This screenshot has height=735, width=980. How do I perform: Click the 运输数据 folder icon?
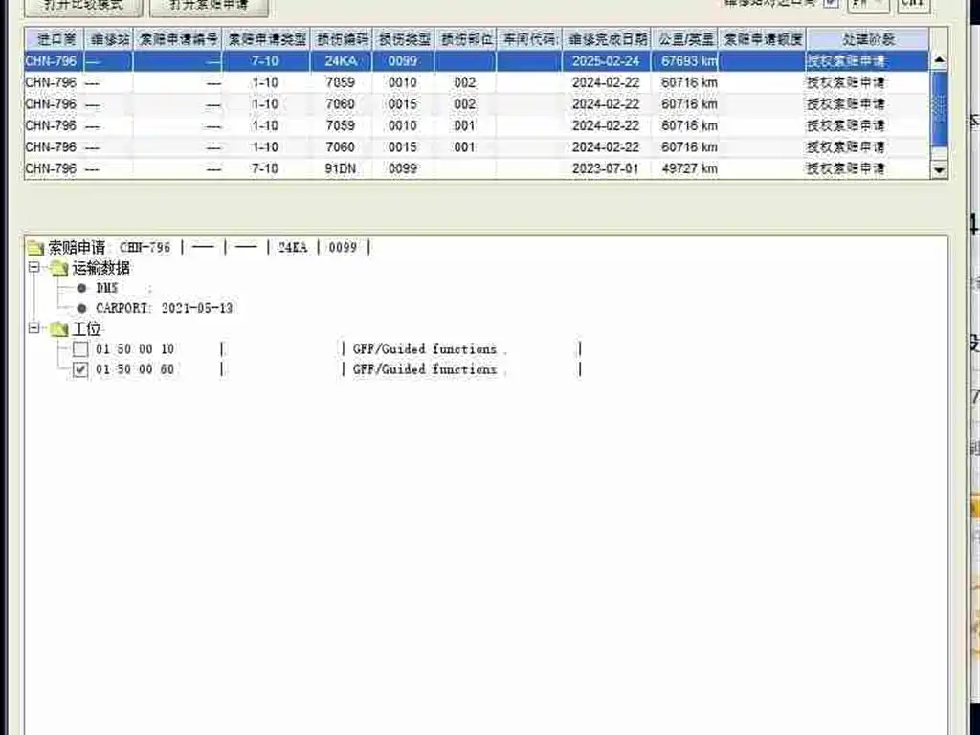59,269
